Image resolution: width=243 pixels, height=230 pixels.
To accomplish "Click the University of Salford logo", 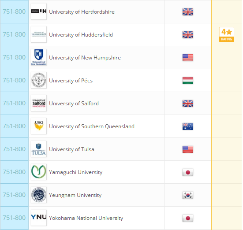I will pos(38,103).
